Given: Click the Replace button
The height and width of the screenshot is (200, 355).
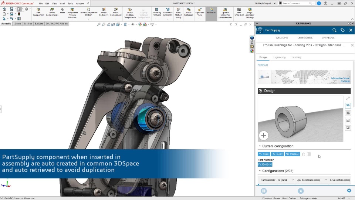Looking at the screenshot, I should (x=292, y=154).
